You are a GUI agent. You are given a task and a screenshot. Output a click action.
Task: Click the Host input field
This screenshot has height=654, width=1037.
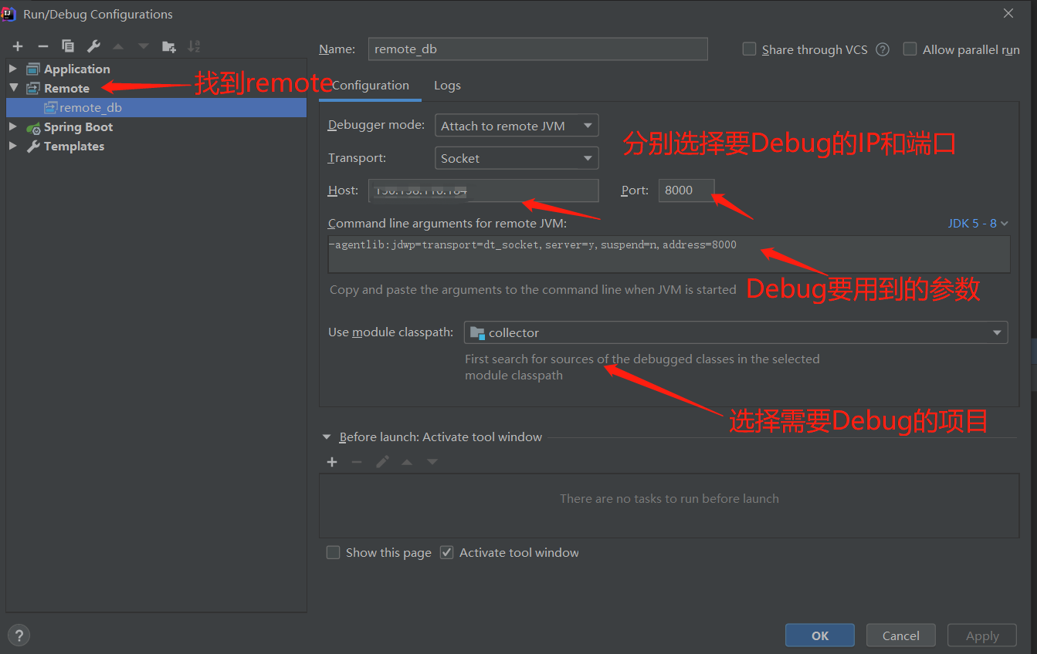483,190
